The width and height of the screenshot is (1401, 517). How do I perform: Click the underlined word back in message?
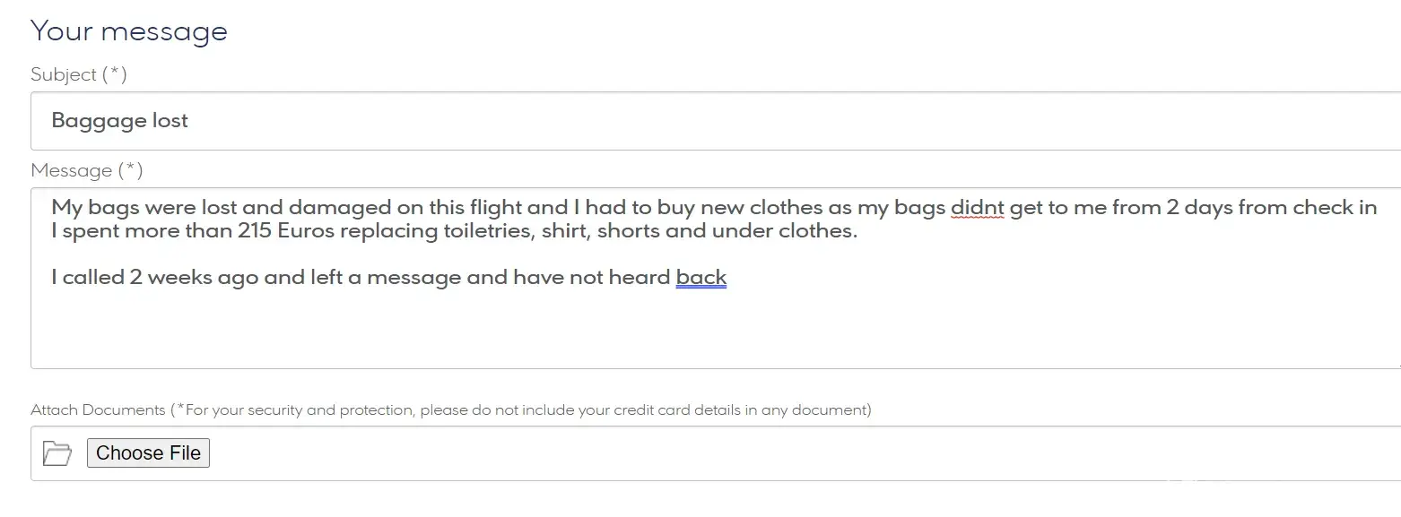(700, 277)
